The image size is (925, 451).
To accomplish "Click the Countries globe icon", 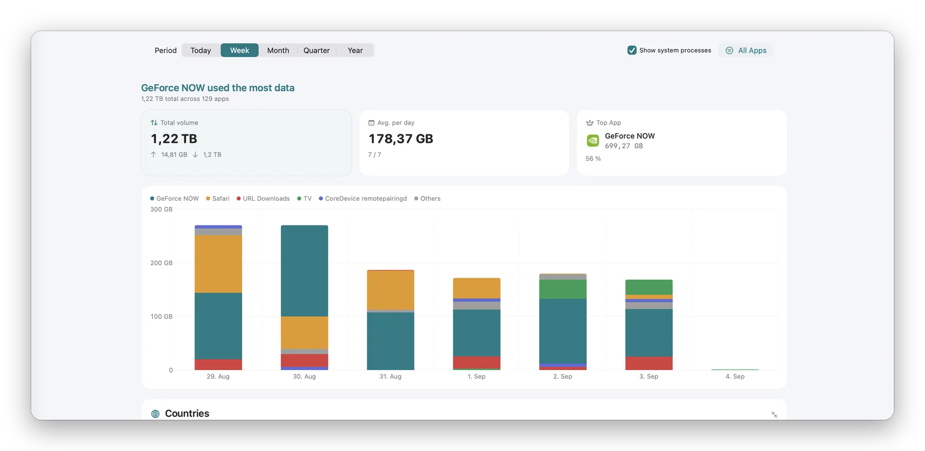I will click(155, 414).
